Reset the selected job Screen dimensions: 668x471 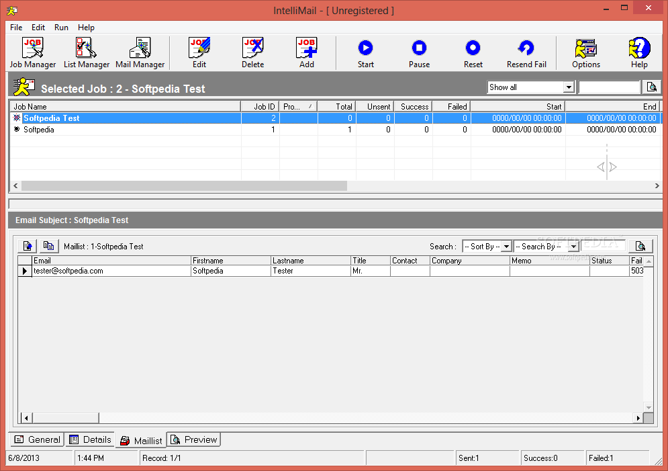[x=473, y=53]
